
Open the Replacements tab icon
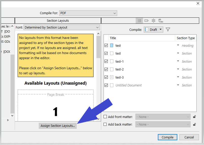[161, 21]
